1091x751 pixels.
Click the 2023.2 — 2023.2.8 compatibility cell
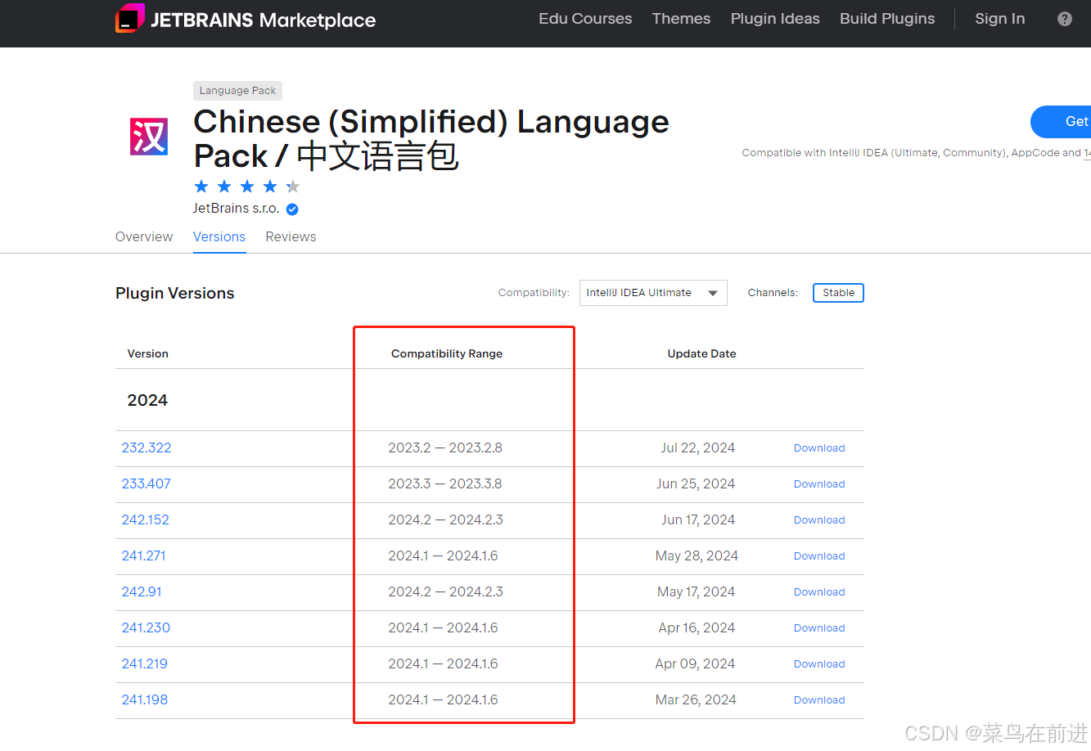click(445, 448)
